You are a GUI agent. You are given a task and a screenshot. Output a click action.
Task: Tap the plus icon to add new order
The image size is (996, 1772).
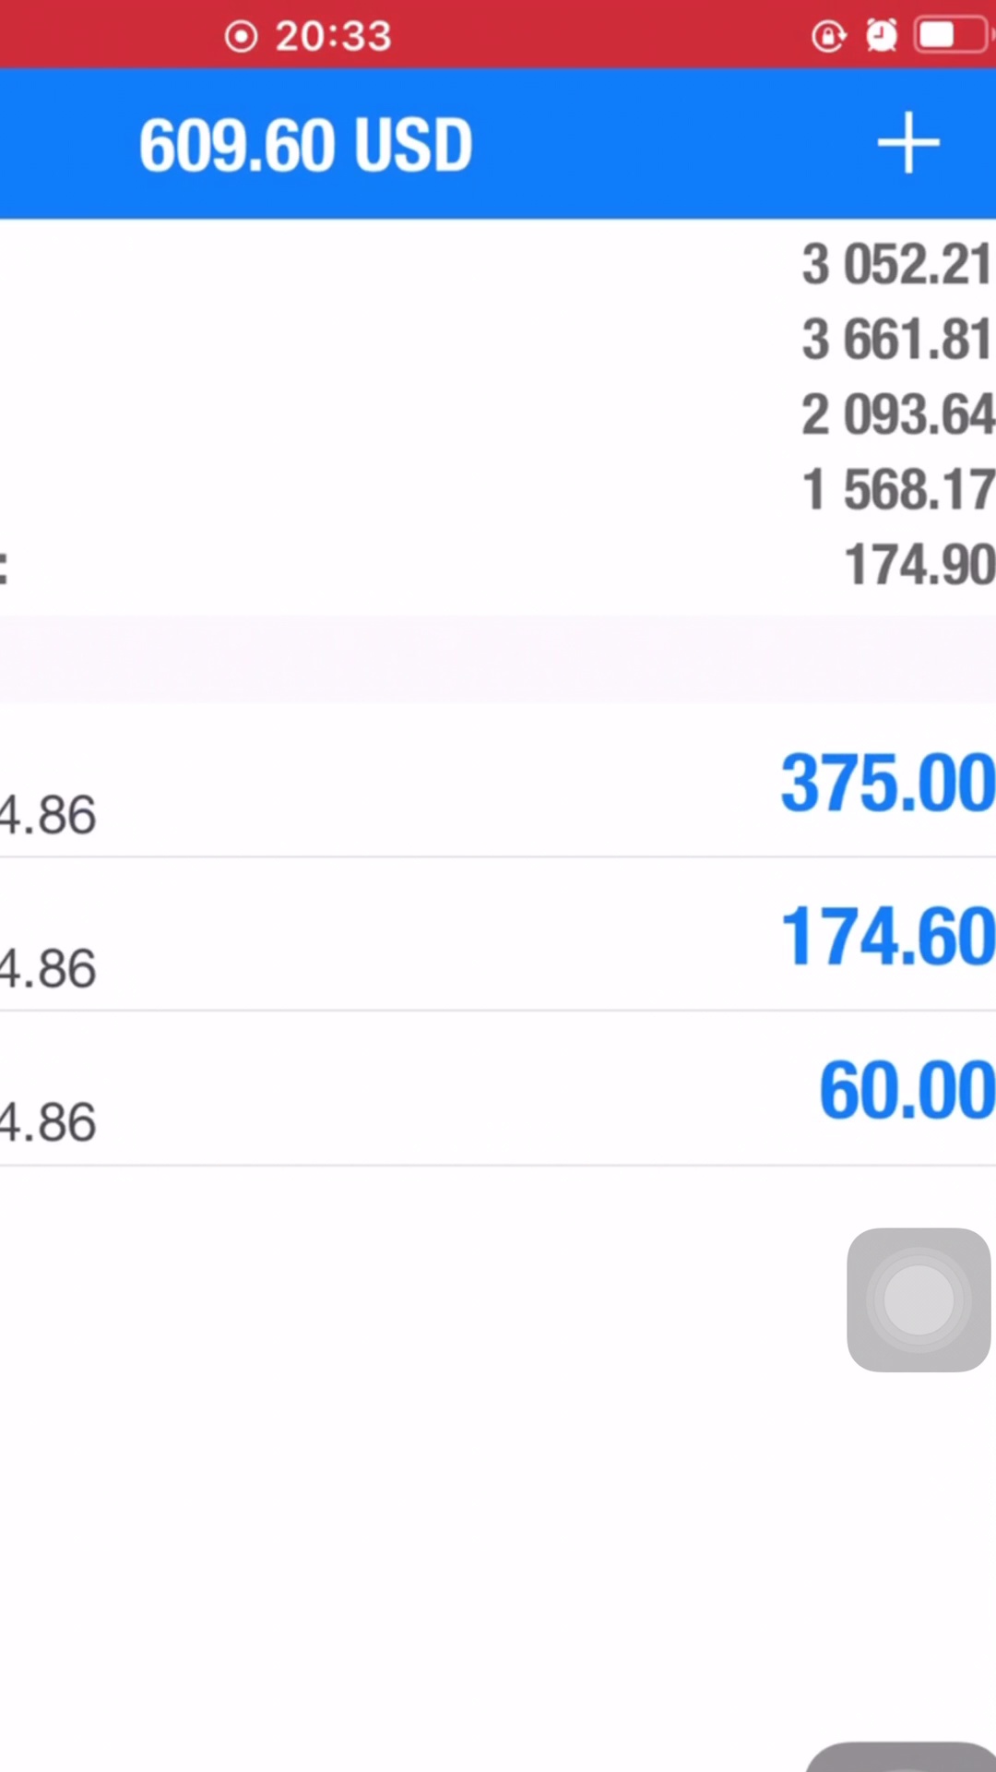point(907,143)
